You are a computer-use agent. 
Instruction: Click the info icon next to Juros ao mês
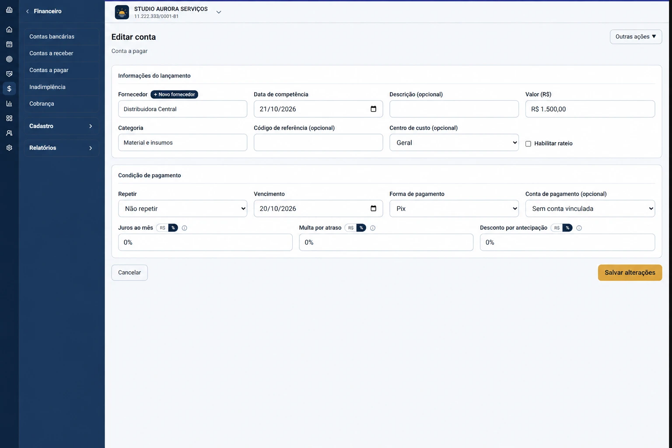(x=185, y=228)
